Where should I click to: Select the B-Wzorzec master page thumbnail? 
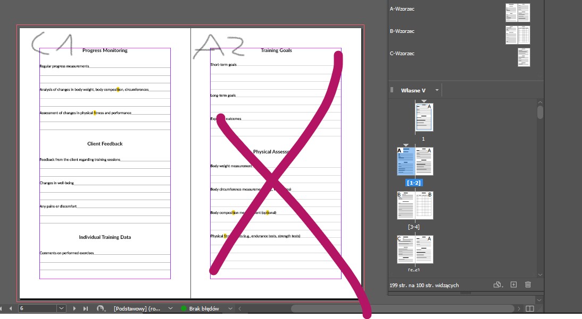[517, 35]
